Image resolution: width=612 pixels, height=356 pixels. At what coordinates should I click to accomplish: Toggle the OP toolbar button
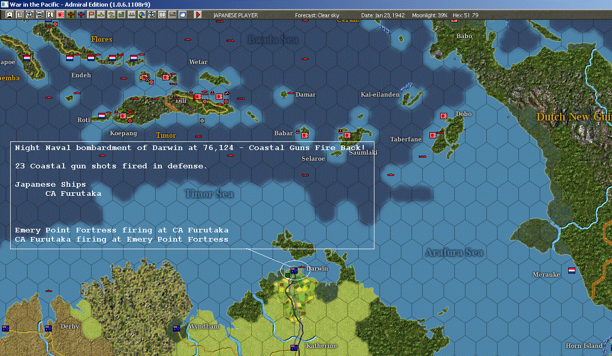pos(162,15)
